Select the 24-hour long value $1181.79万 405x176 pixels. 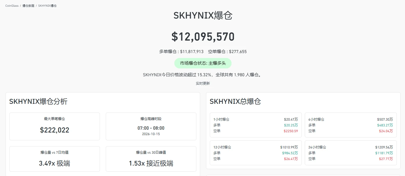tap(384, 153)
